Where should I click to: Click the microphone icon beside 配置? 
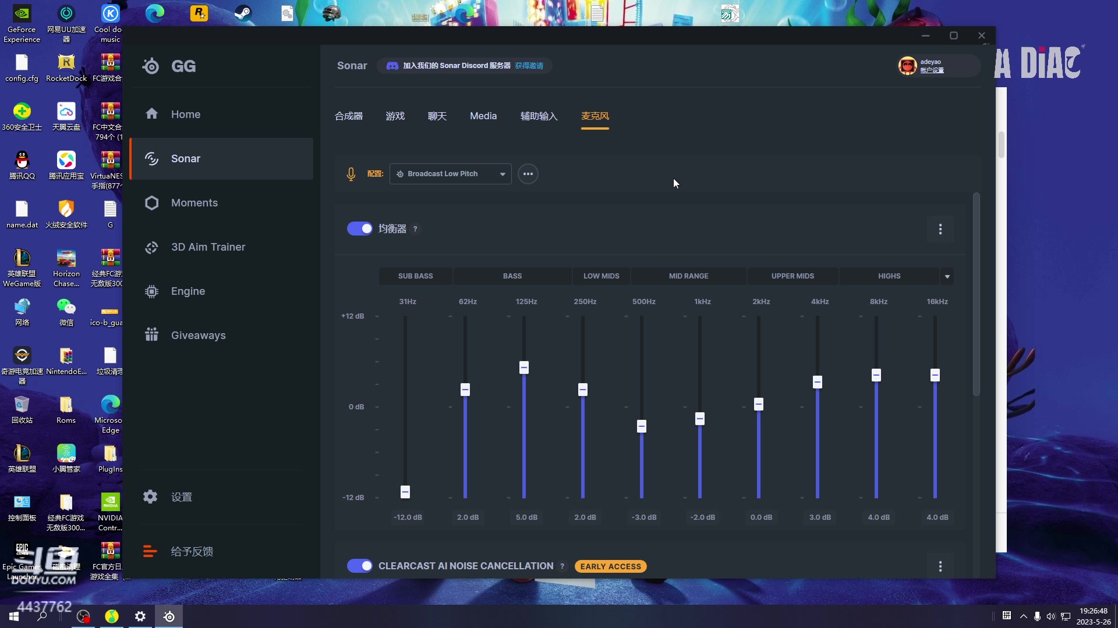[x=351, y=174]
